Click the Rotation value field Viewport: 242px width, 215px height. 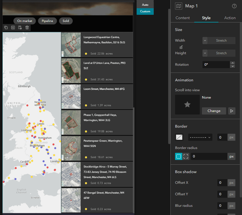[x=216, y=65]
